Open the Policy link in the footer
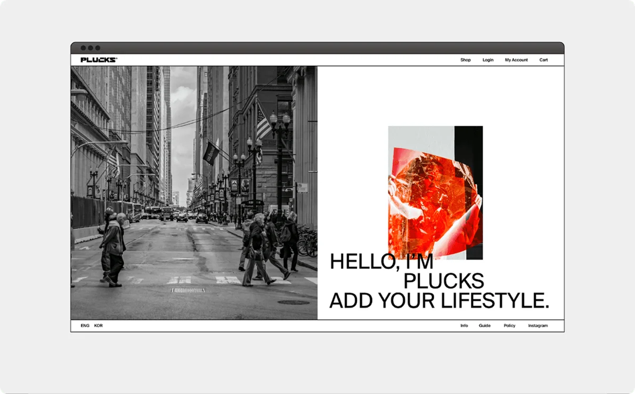 [509, 326]
